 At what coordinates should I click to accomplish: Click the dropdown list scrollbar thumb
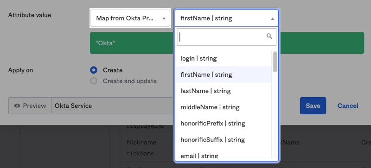[x=275, y=62]
